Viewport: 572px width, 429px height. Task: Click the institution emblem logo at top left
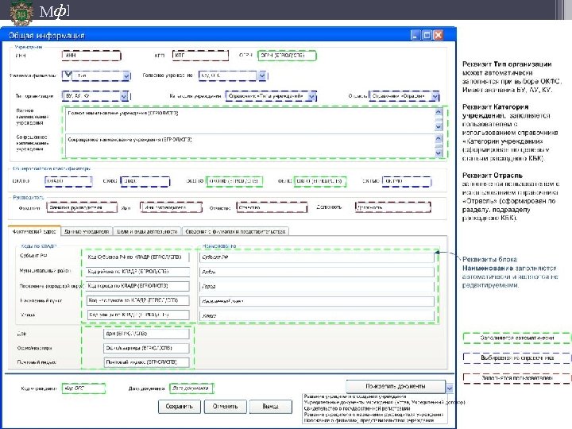coord(21,14)
